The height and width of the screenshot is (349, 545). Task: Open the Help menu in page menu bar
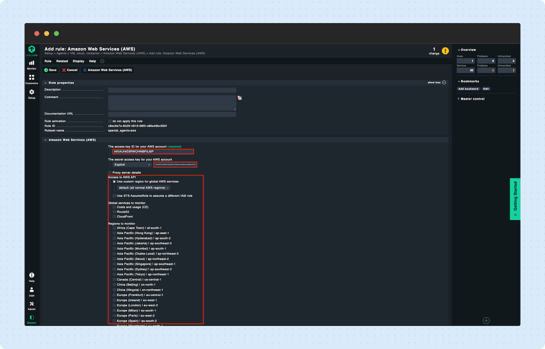pos(93,61)
